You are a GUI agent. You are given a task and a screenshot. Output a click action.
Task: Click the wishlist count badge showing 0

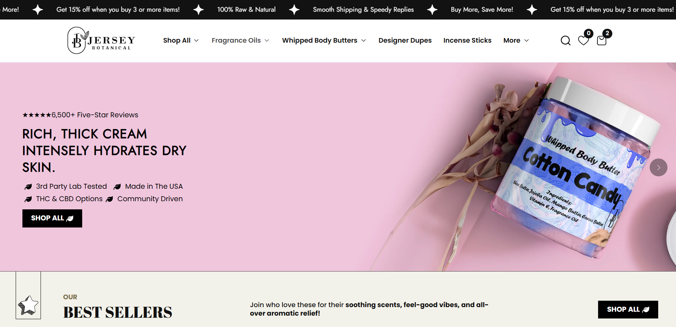[x=588, y=33]
